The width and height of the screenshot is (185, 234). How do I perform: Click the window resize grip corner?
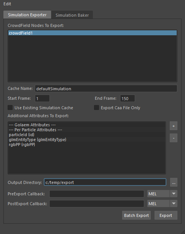[x=182, y=231]
